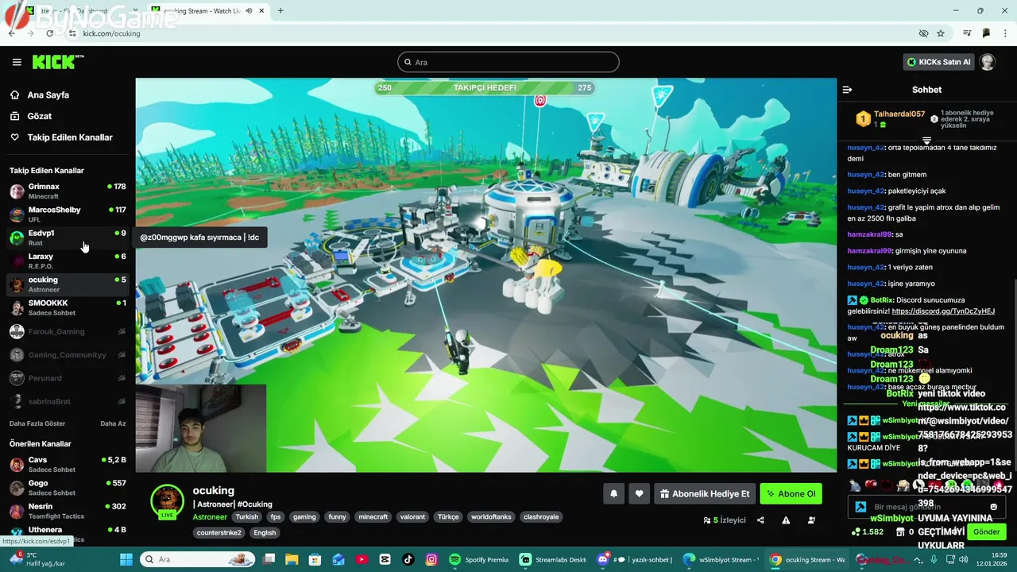
Task: Open the hamburger menu beside KICK logo
Action: point(17,62)
